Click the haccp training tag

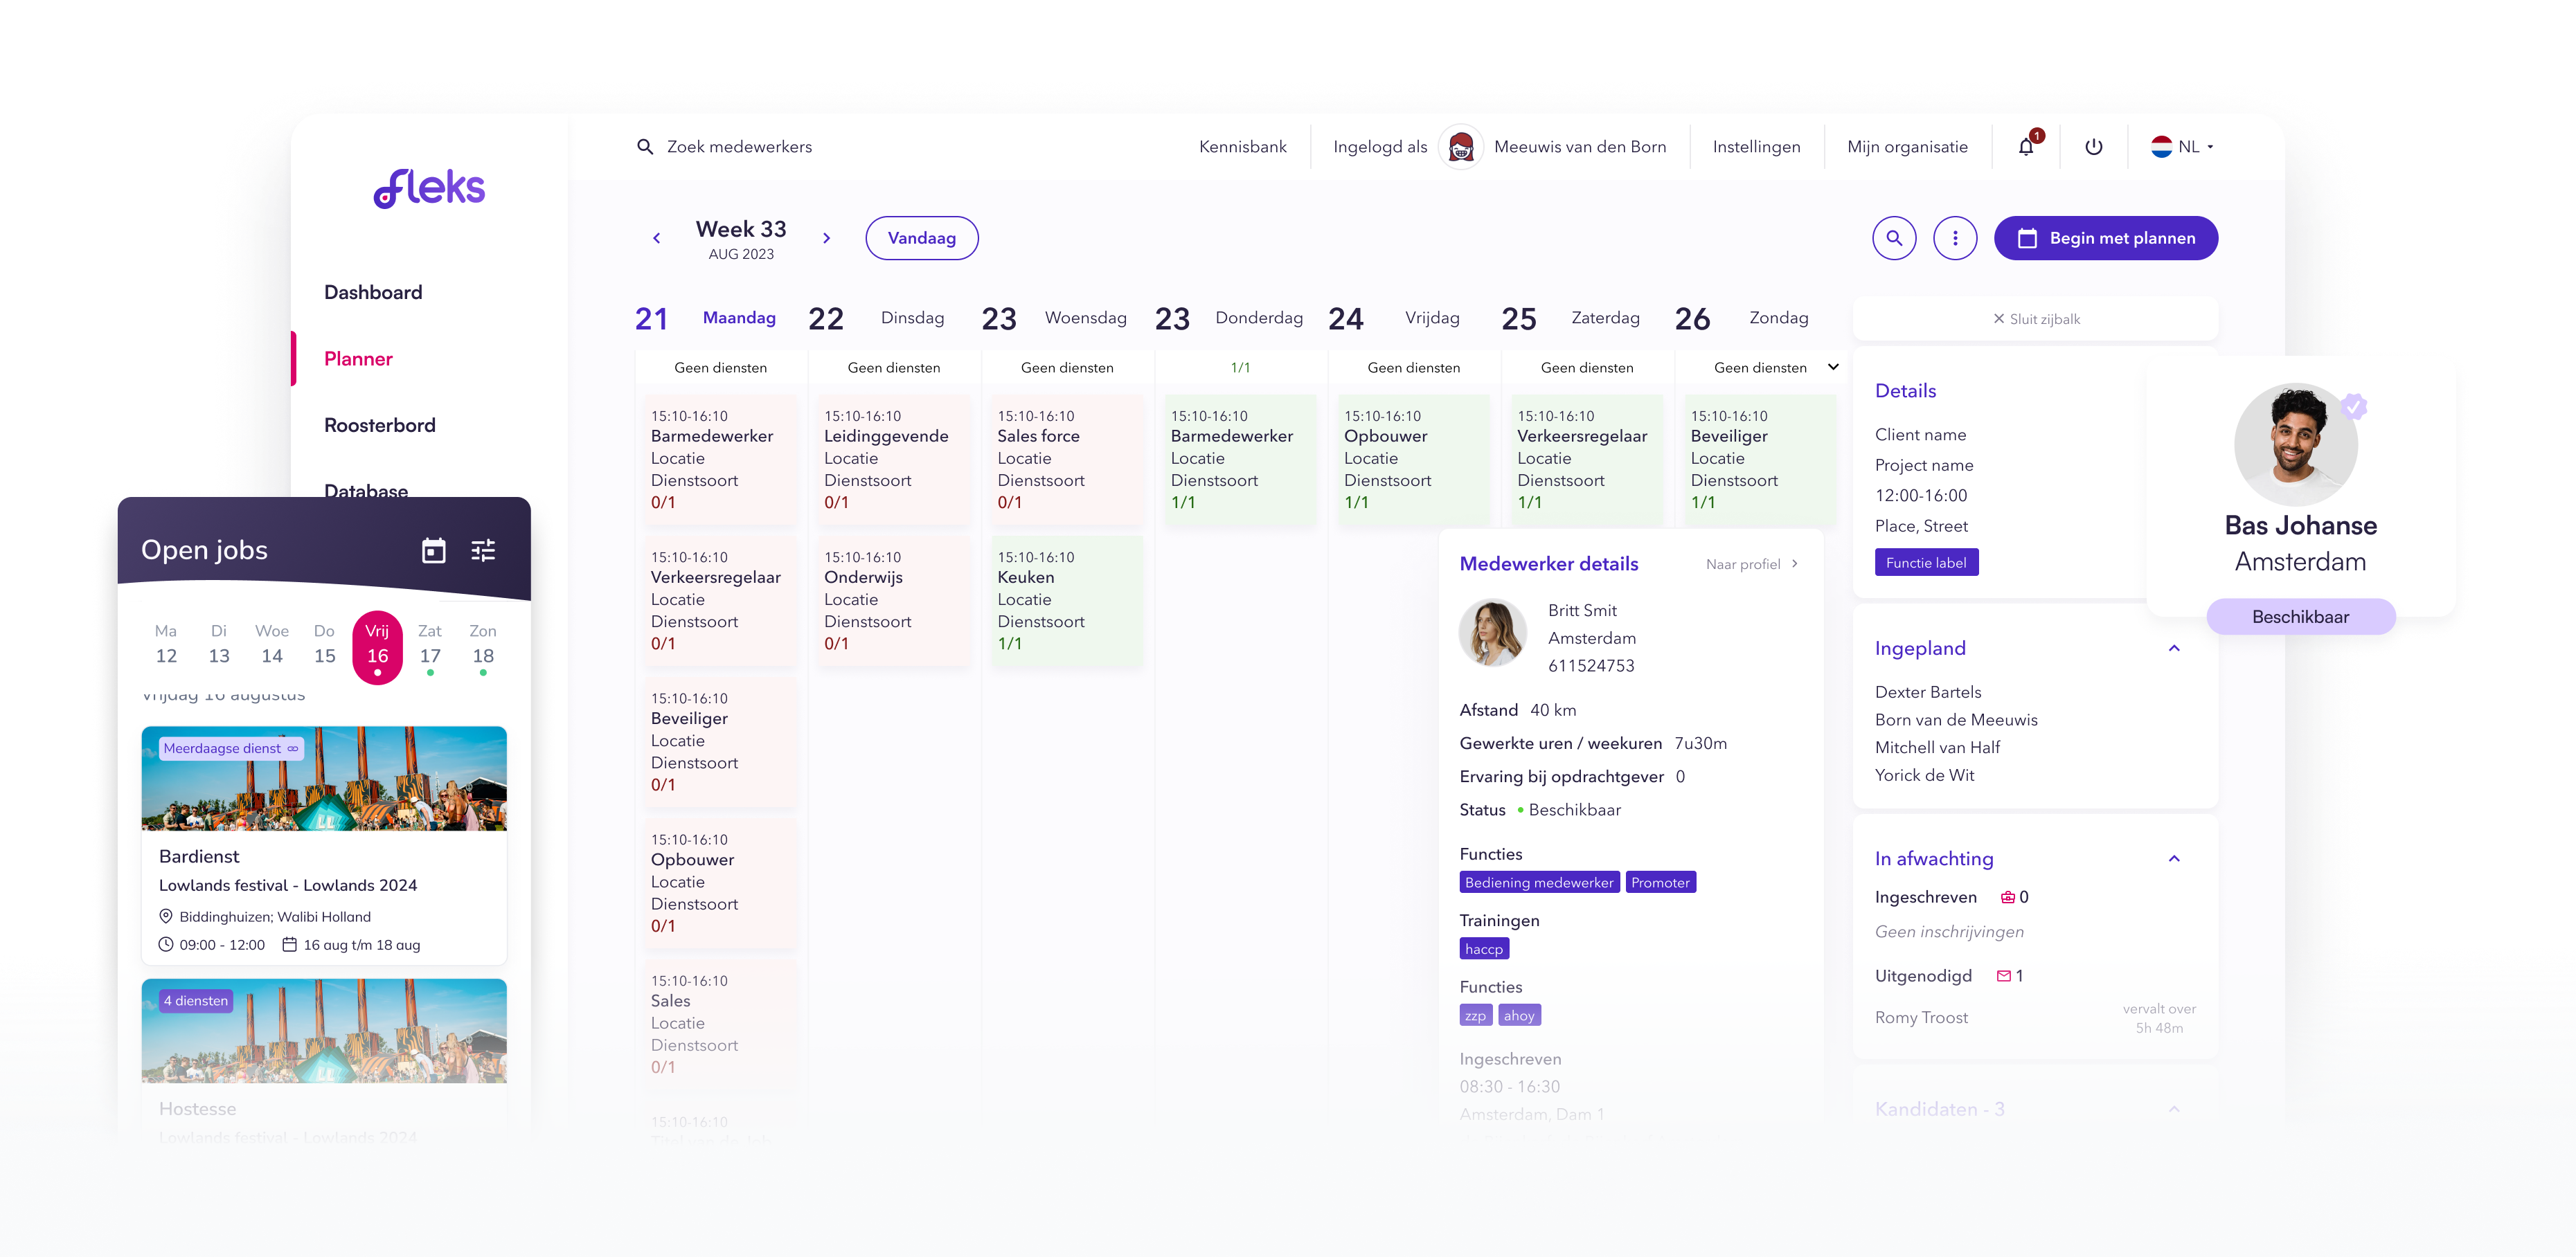point(1484,949)
